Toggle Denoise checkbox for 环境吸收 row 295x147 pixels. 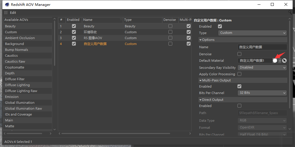[x=170, y=32]
